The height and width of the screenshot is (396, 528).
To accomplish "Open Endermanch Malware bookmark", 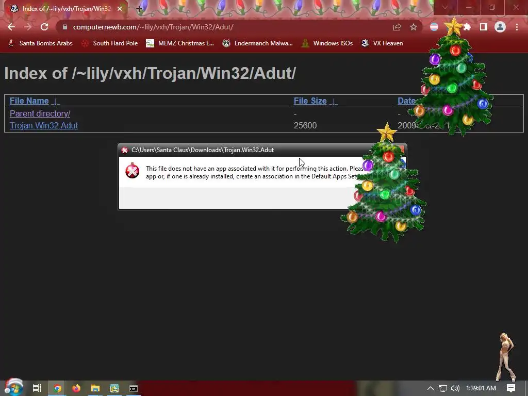I will coord(257,43).
